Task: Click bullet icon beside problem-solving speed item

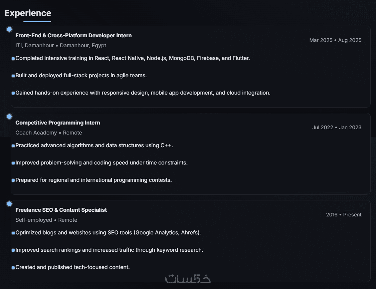Action: coord(13,163)
